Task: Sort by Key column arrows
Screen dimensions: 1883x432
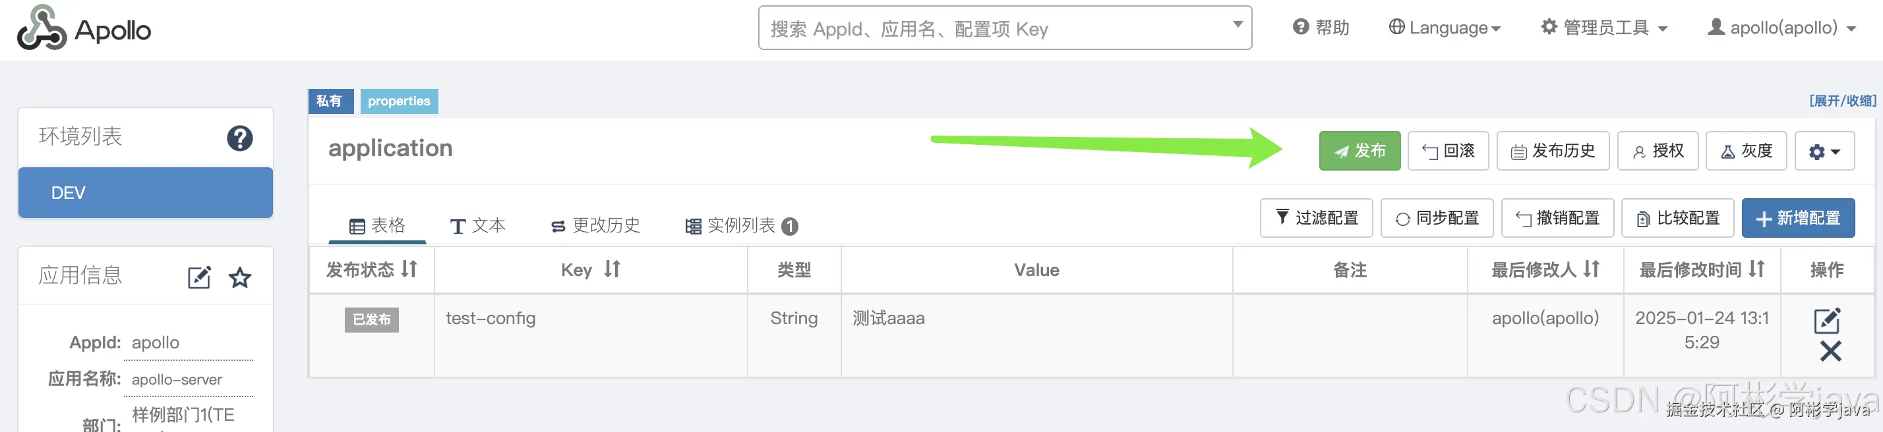Action: pyautogui.click(x=612, y=269)
